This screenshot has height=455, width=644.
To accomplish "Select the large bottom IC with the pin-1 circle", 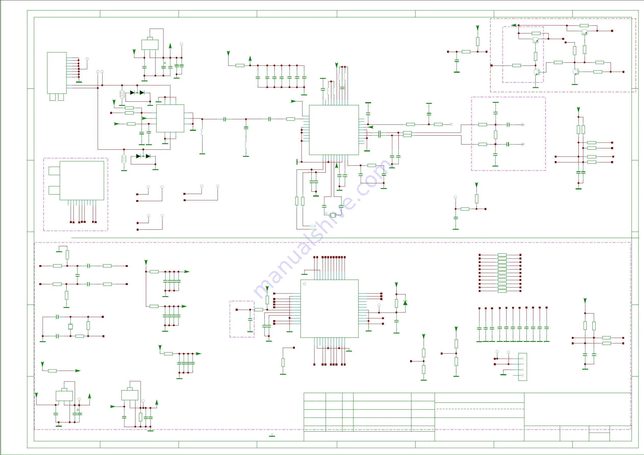I will click(x=329, y=308).
